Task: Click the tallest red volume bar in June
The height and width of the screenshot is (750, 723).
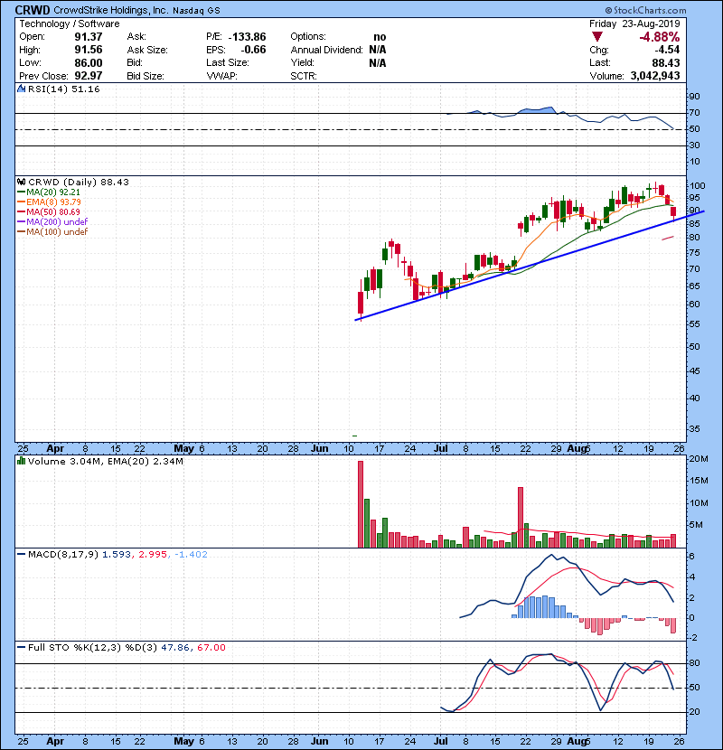Action: pyautogui.click(x=361, y=504)
